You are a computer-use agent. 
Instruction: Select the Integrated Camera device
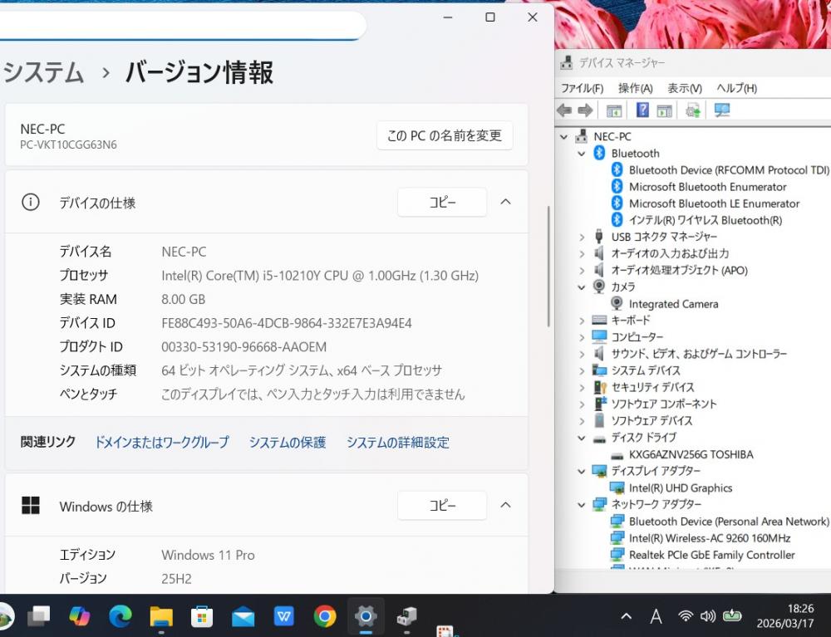pyautogui.click(x=672, y=304)
